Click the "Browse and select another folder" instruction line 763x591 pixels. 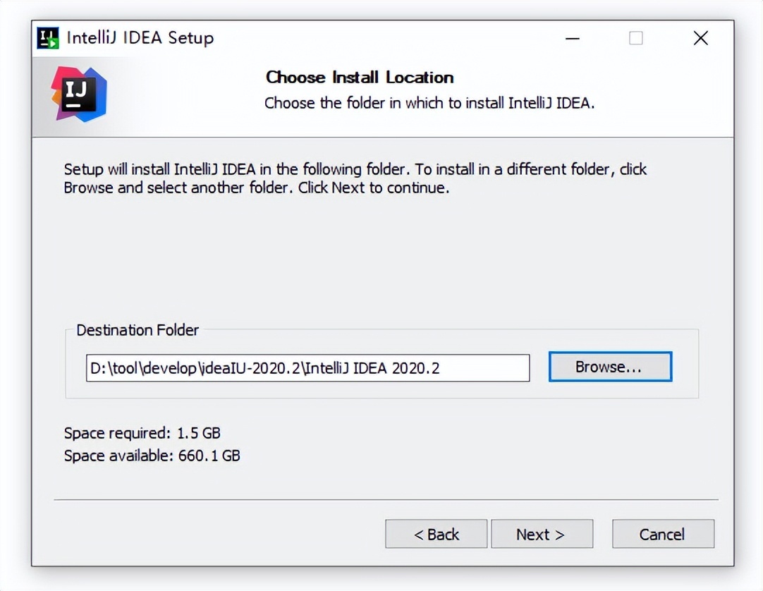pos(256,188)
